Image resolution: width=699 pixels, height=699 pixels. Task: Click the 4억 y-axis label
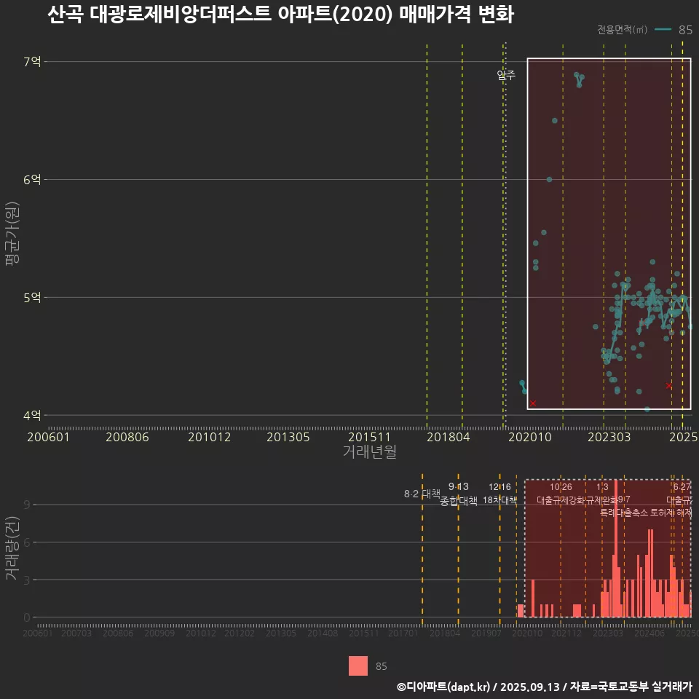32,416
